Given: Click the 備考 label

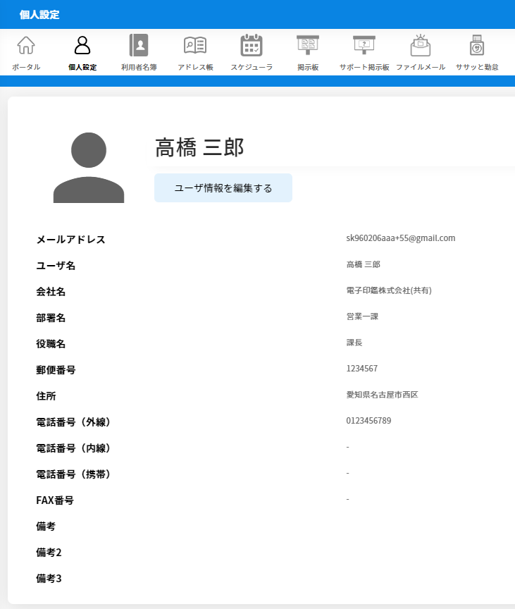Looking at the screenshot, I should (x=46, y=527).
